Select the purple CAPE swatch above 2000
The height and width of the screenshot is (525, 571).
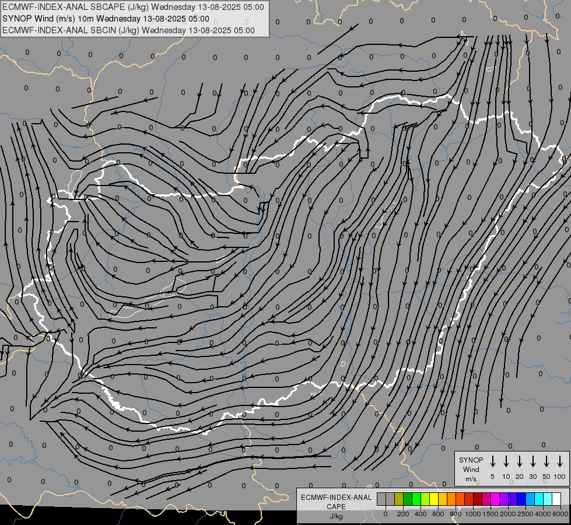pyautogui.click(x=503, y=499)
